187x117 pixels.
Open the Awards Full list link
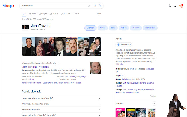[x=31, y=79]
